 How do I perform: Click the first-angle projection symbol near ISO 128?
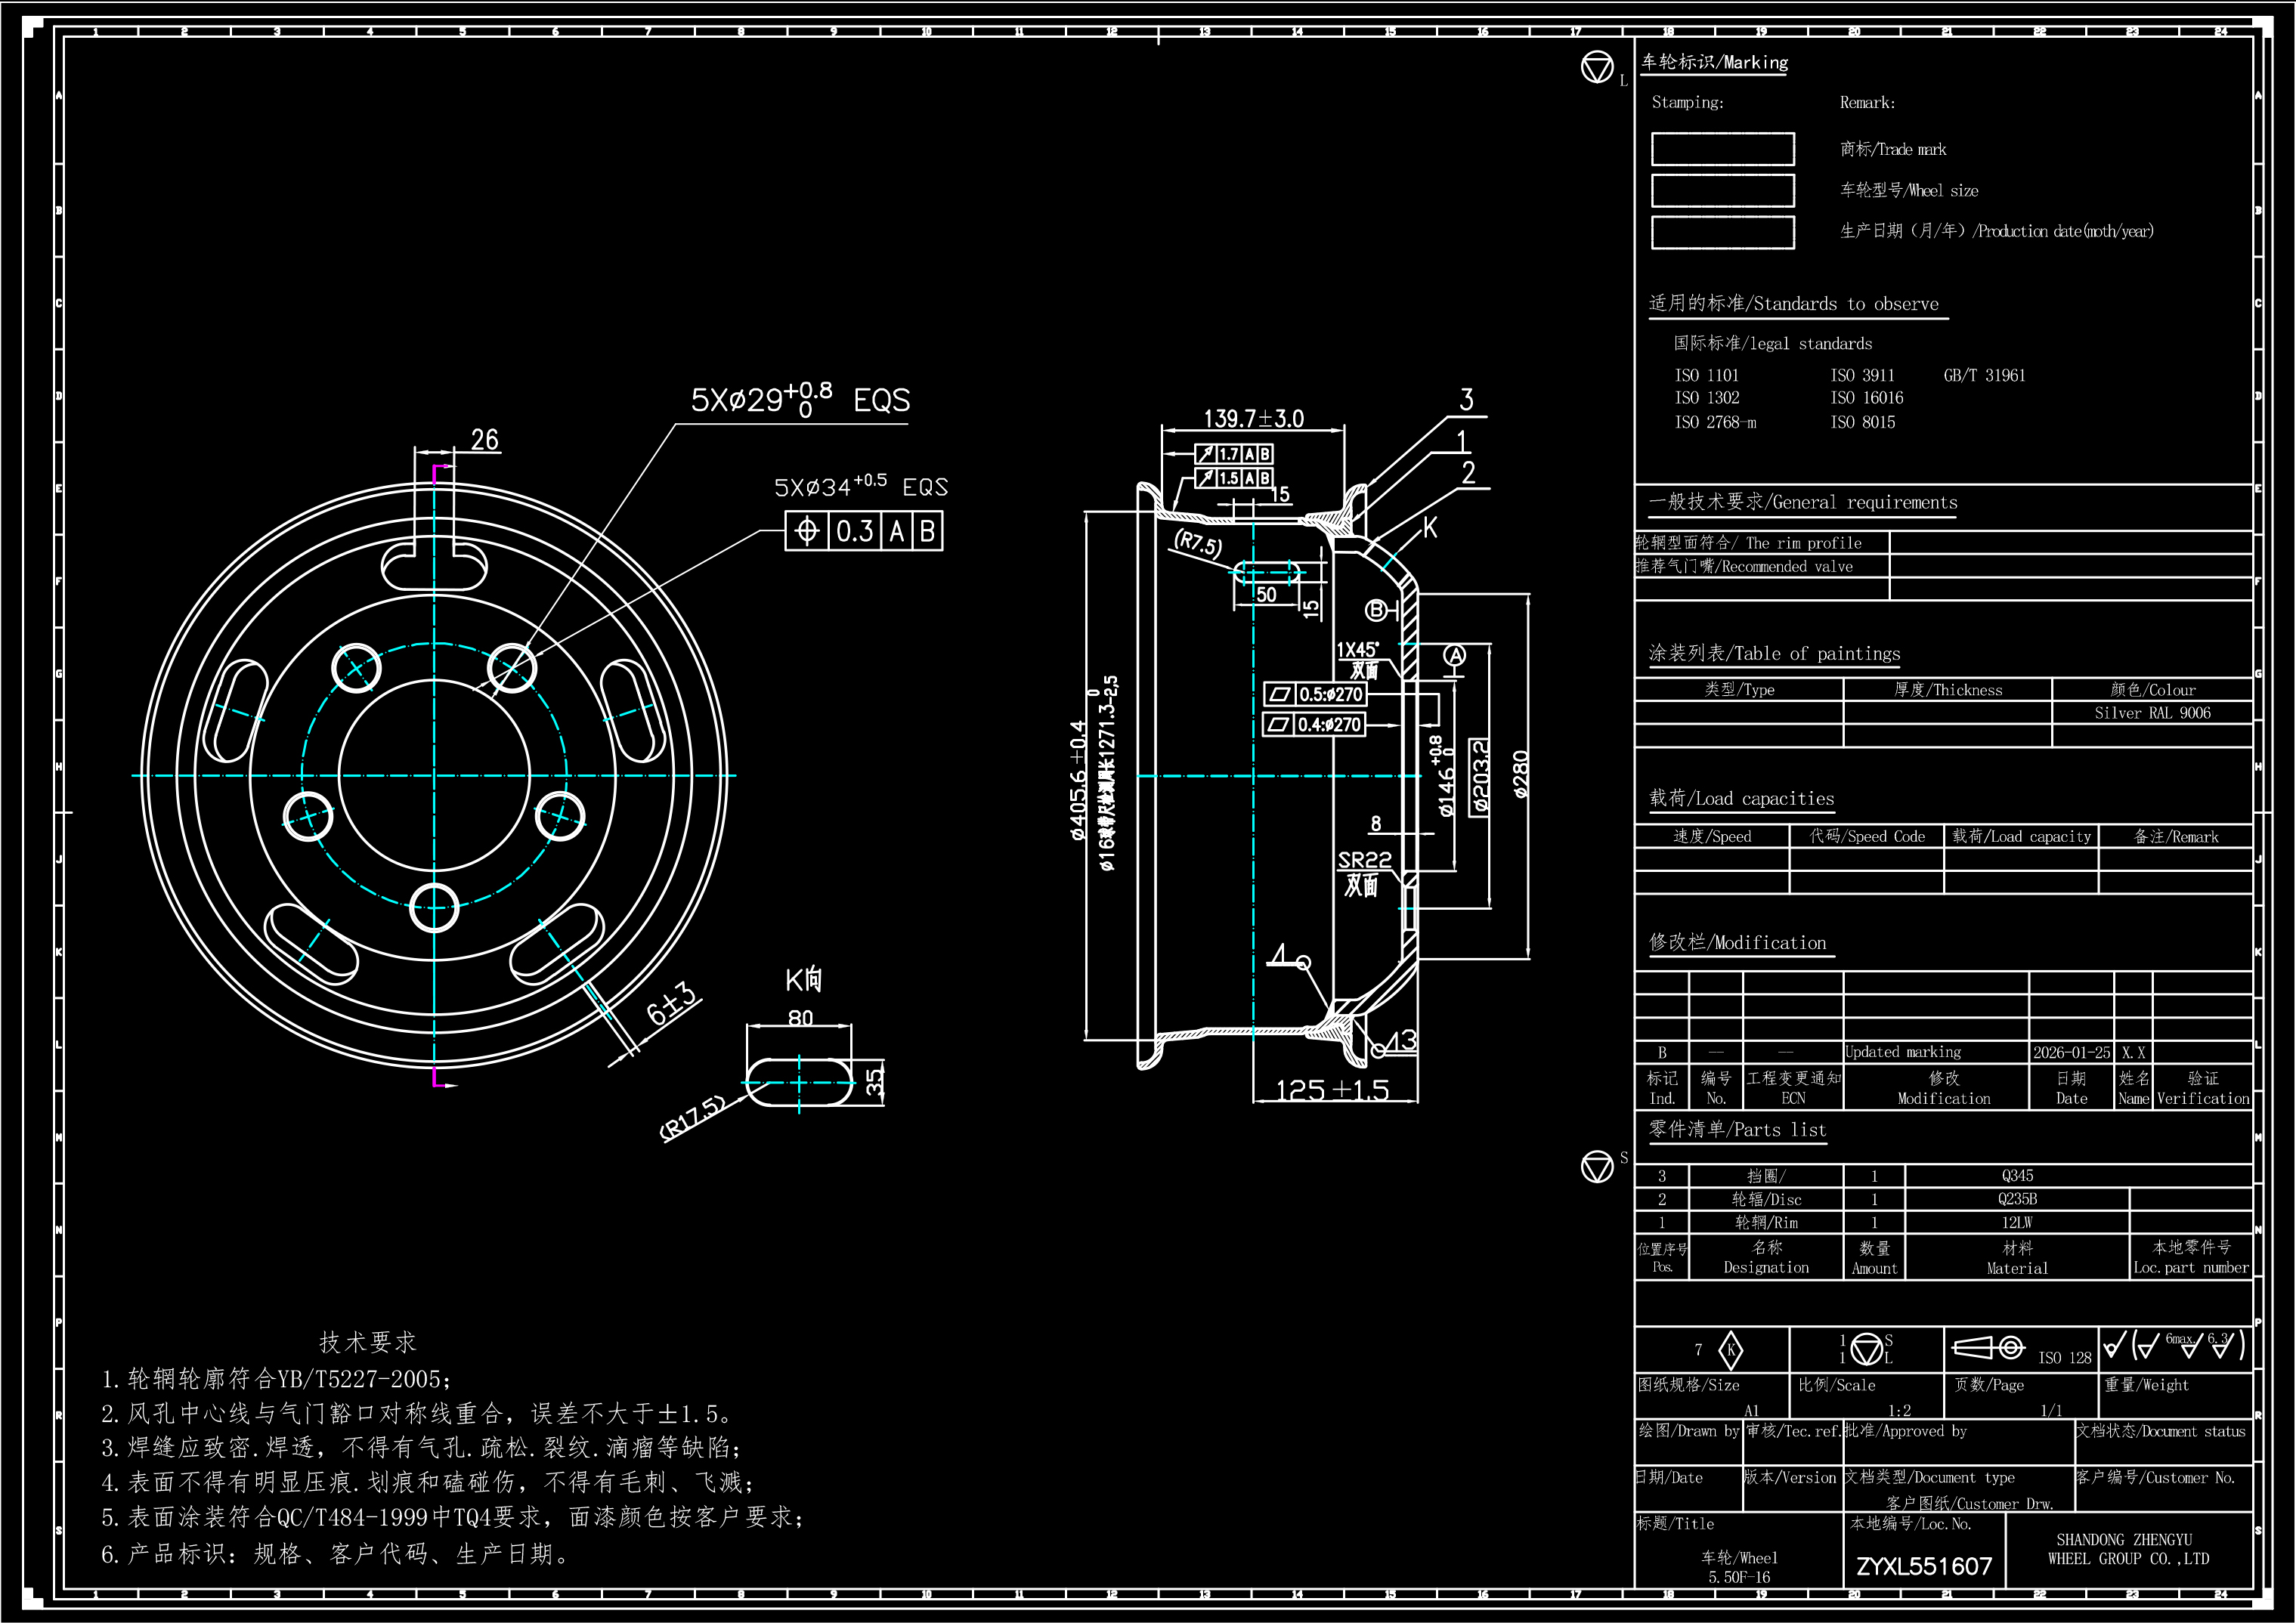pyautogui.click(x=1988, y=1348)
